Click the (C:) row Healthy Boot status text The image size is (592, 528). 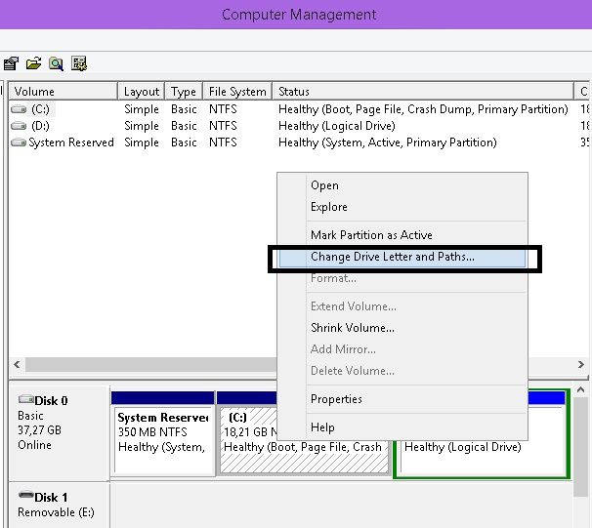(x=423, y=109)
